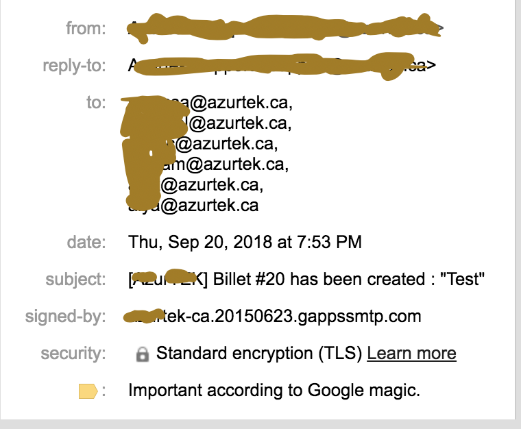
Task: Click the "reply-to:" field label
Action: tap(75, 66)
